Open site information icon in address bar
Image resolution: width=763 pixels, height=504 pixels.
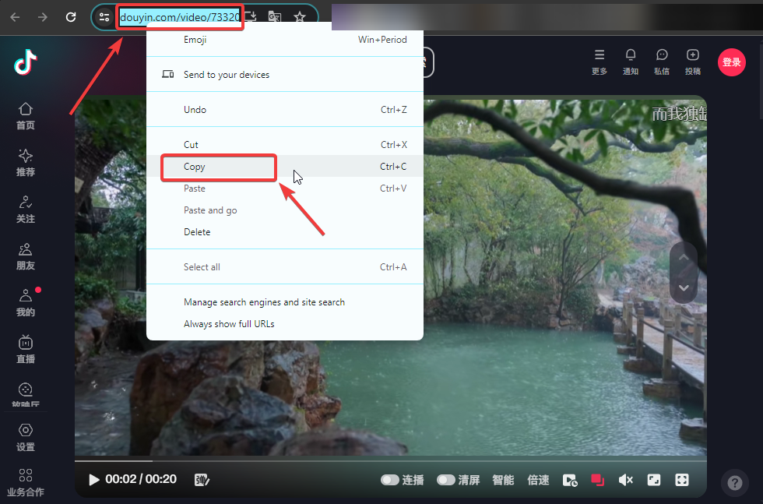point(104,17)
